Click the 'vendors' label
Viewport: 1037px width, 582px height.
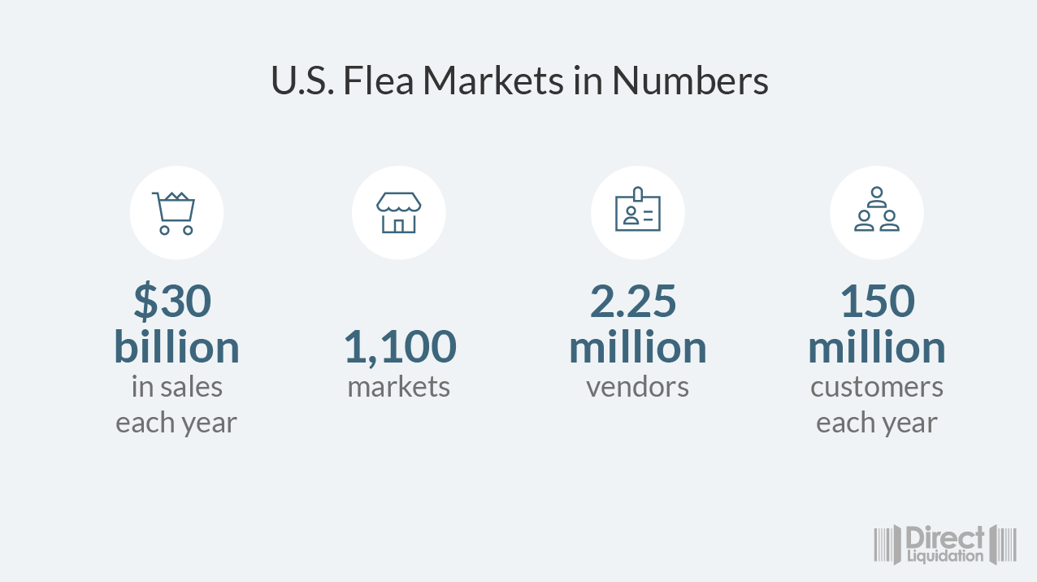click(x=637, y=387)
